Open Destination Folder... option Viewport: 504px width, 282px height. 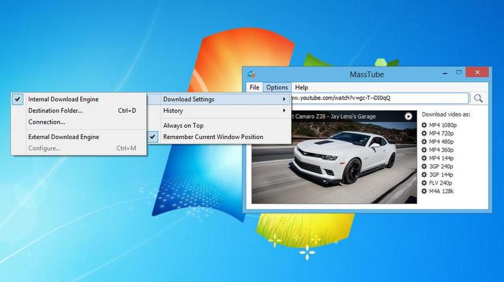pos(79,111)
